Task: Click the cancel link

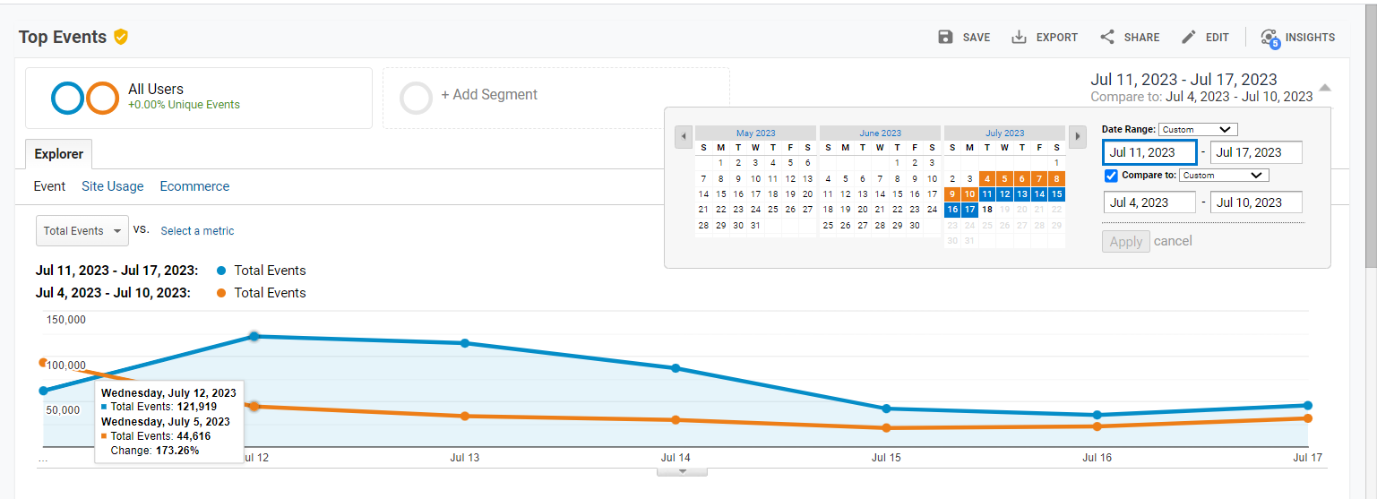Action: (1173, 241)
